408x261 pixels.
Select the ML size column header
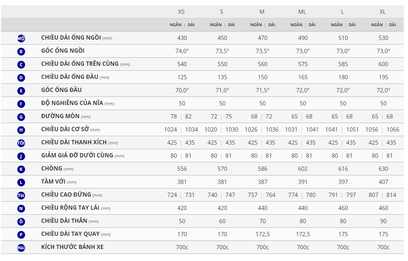click(x=302, y=12)
